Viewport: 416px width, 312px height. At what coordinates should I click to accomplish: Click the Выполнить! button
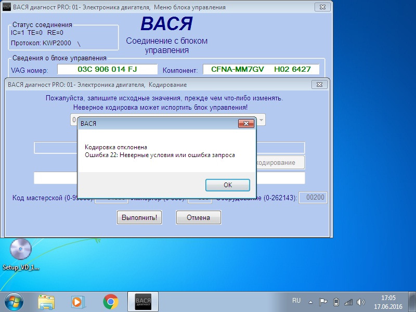point(139,217)
